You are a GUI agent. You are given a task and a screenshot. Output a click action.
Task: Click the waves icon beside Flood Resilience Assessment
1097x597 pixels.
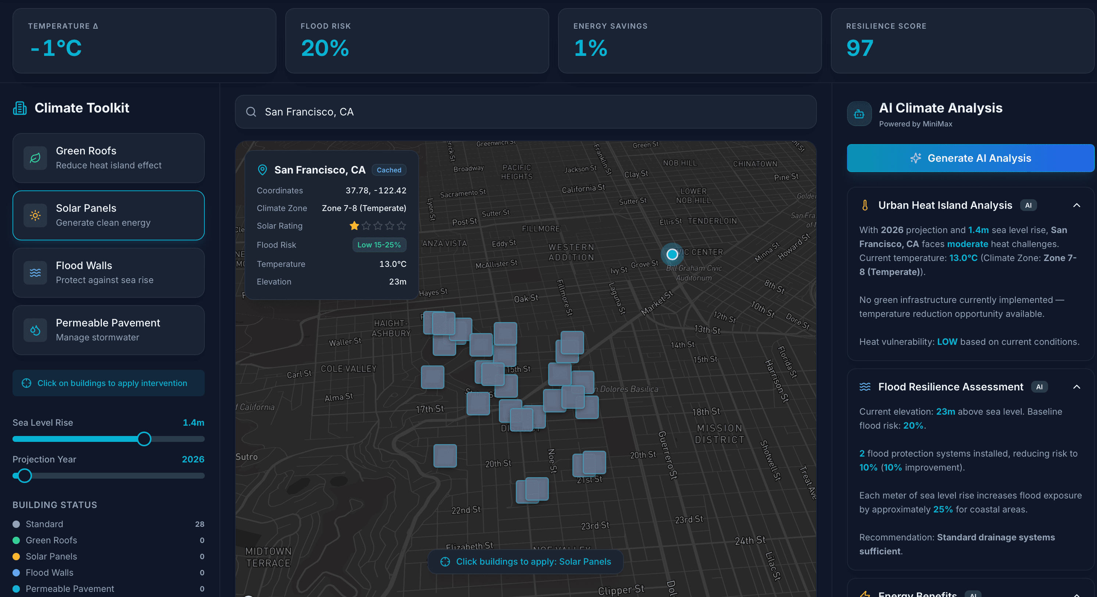[865, 387]
